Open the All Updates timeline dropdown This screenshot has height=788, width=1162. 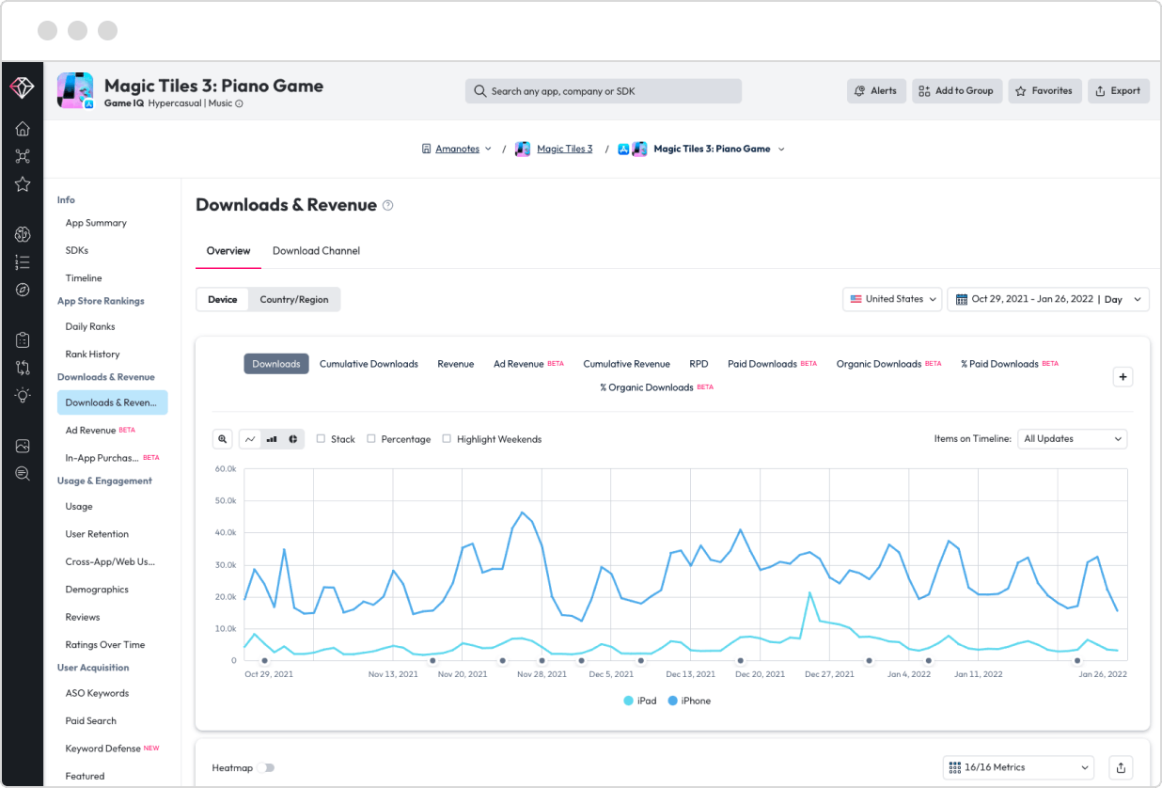click(1073, 439)
